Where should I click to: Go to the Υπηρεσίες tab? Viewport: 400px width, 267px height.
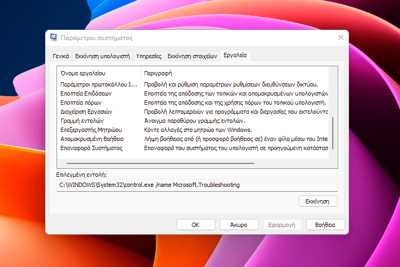coord(149,56)
